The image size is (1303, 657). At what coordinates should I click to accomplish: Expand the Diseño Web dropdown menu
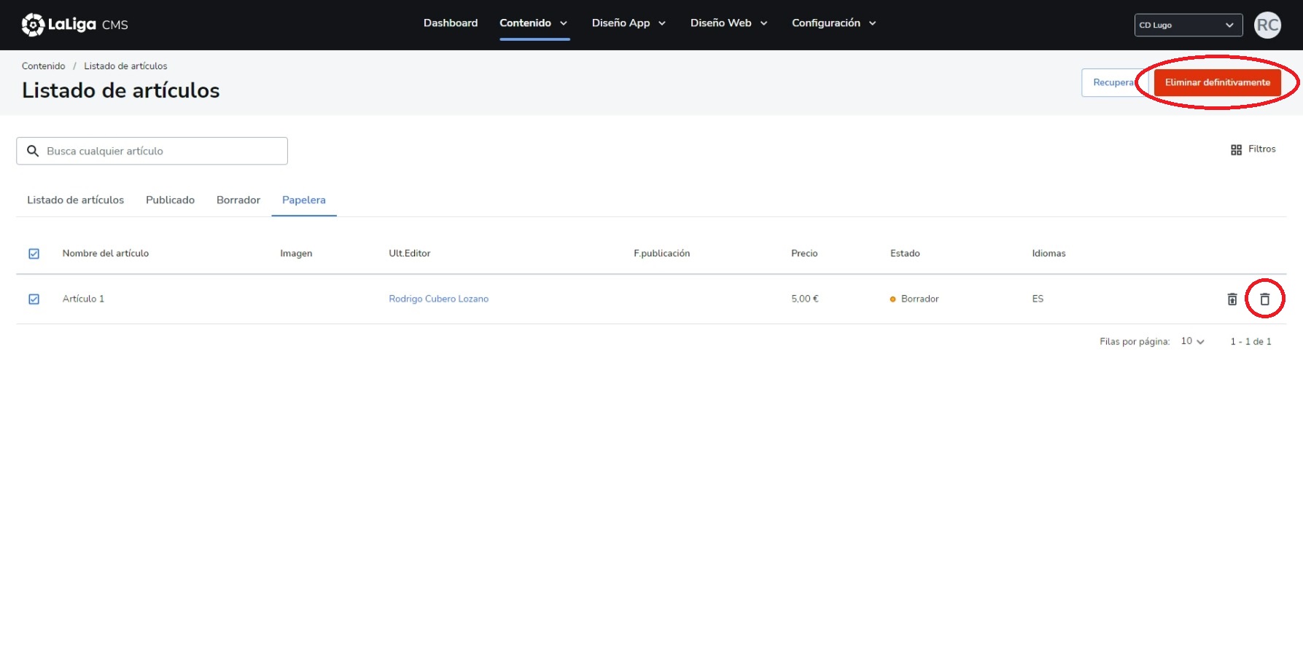[728, 23]
